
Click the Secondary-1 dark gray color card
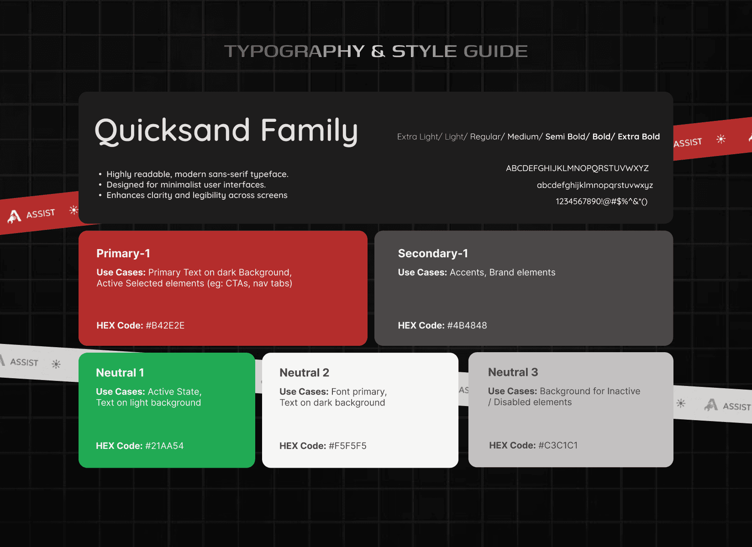524,288
